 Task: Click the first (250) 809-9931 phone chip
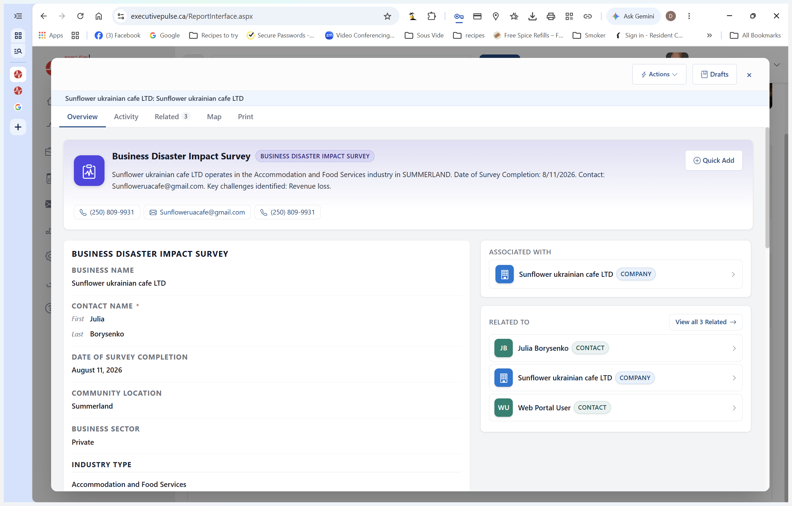107,212
